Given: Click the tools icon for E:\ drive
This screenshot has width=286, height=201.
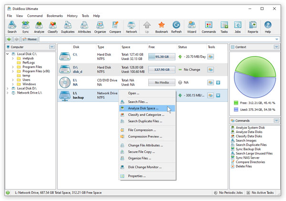Looking at the screenshot, I should tap(211, 83).
